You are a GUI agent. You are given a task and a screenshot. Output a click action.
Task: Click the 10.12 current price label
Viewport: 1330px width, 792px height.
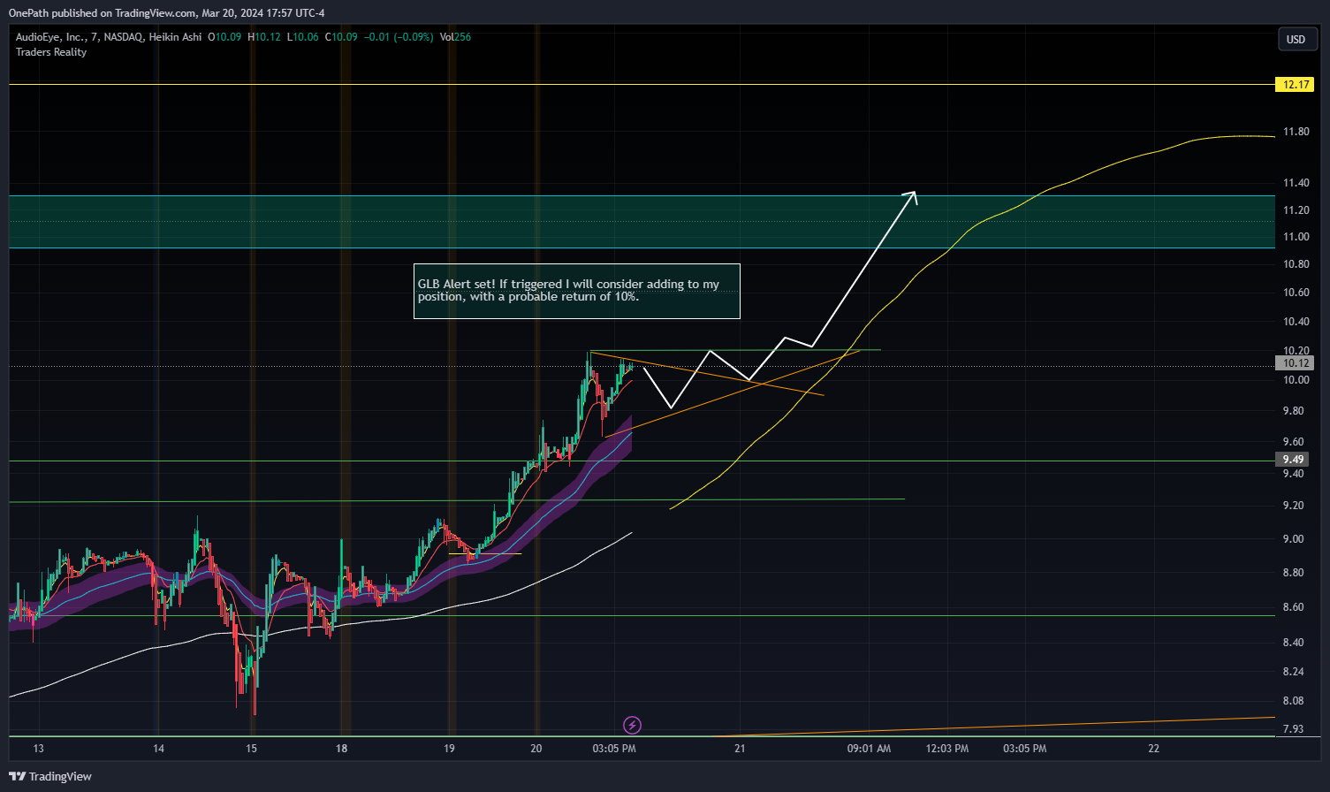1296,363
